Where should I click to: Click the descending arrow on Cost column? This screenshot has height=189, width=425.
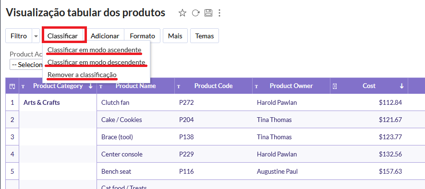tap(401, 86)
